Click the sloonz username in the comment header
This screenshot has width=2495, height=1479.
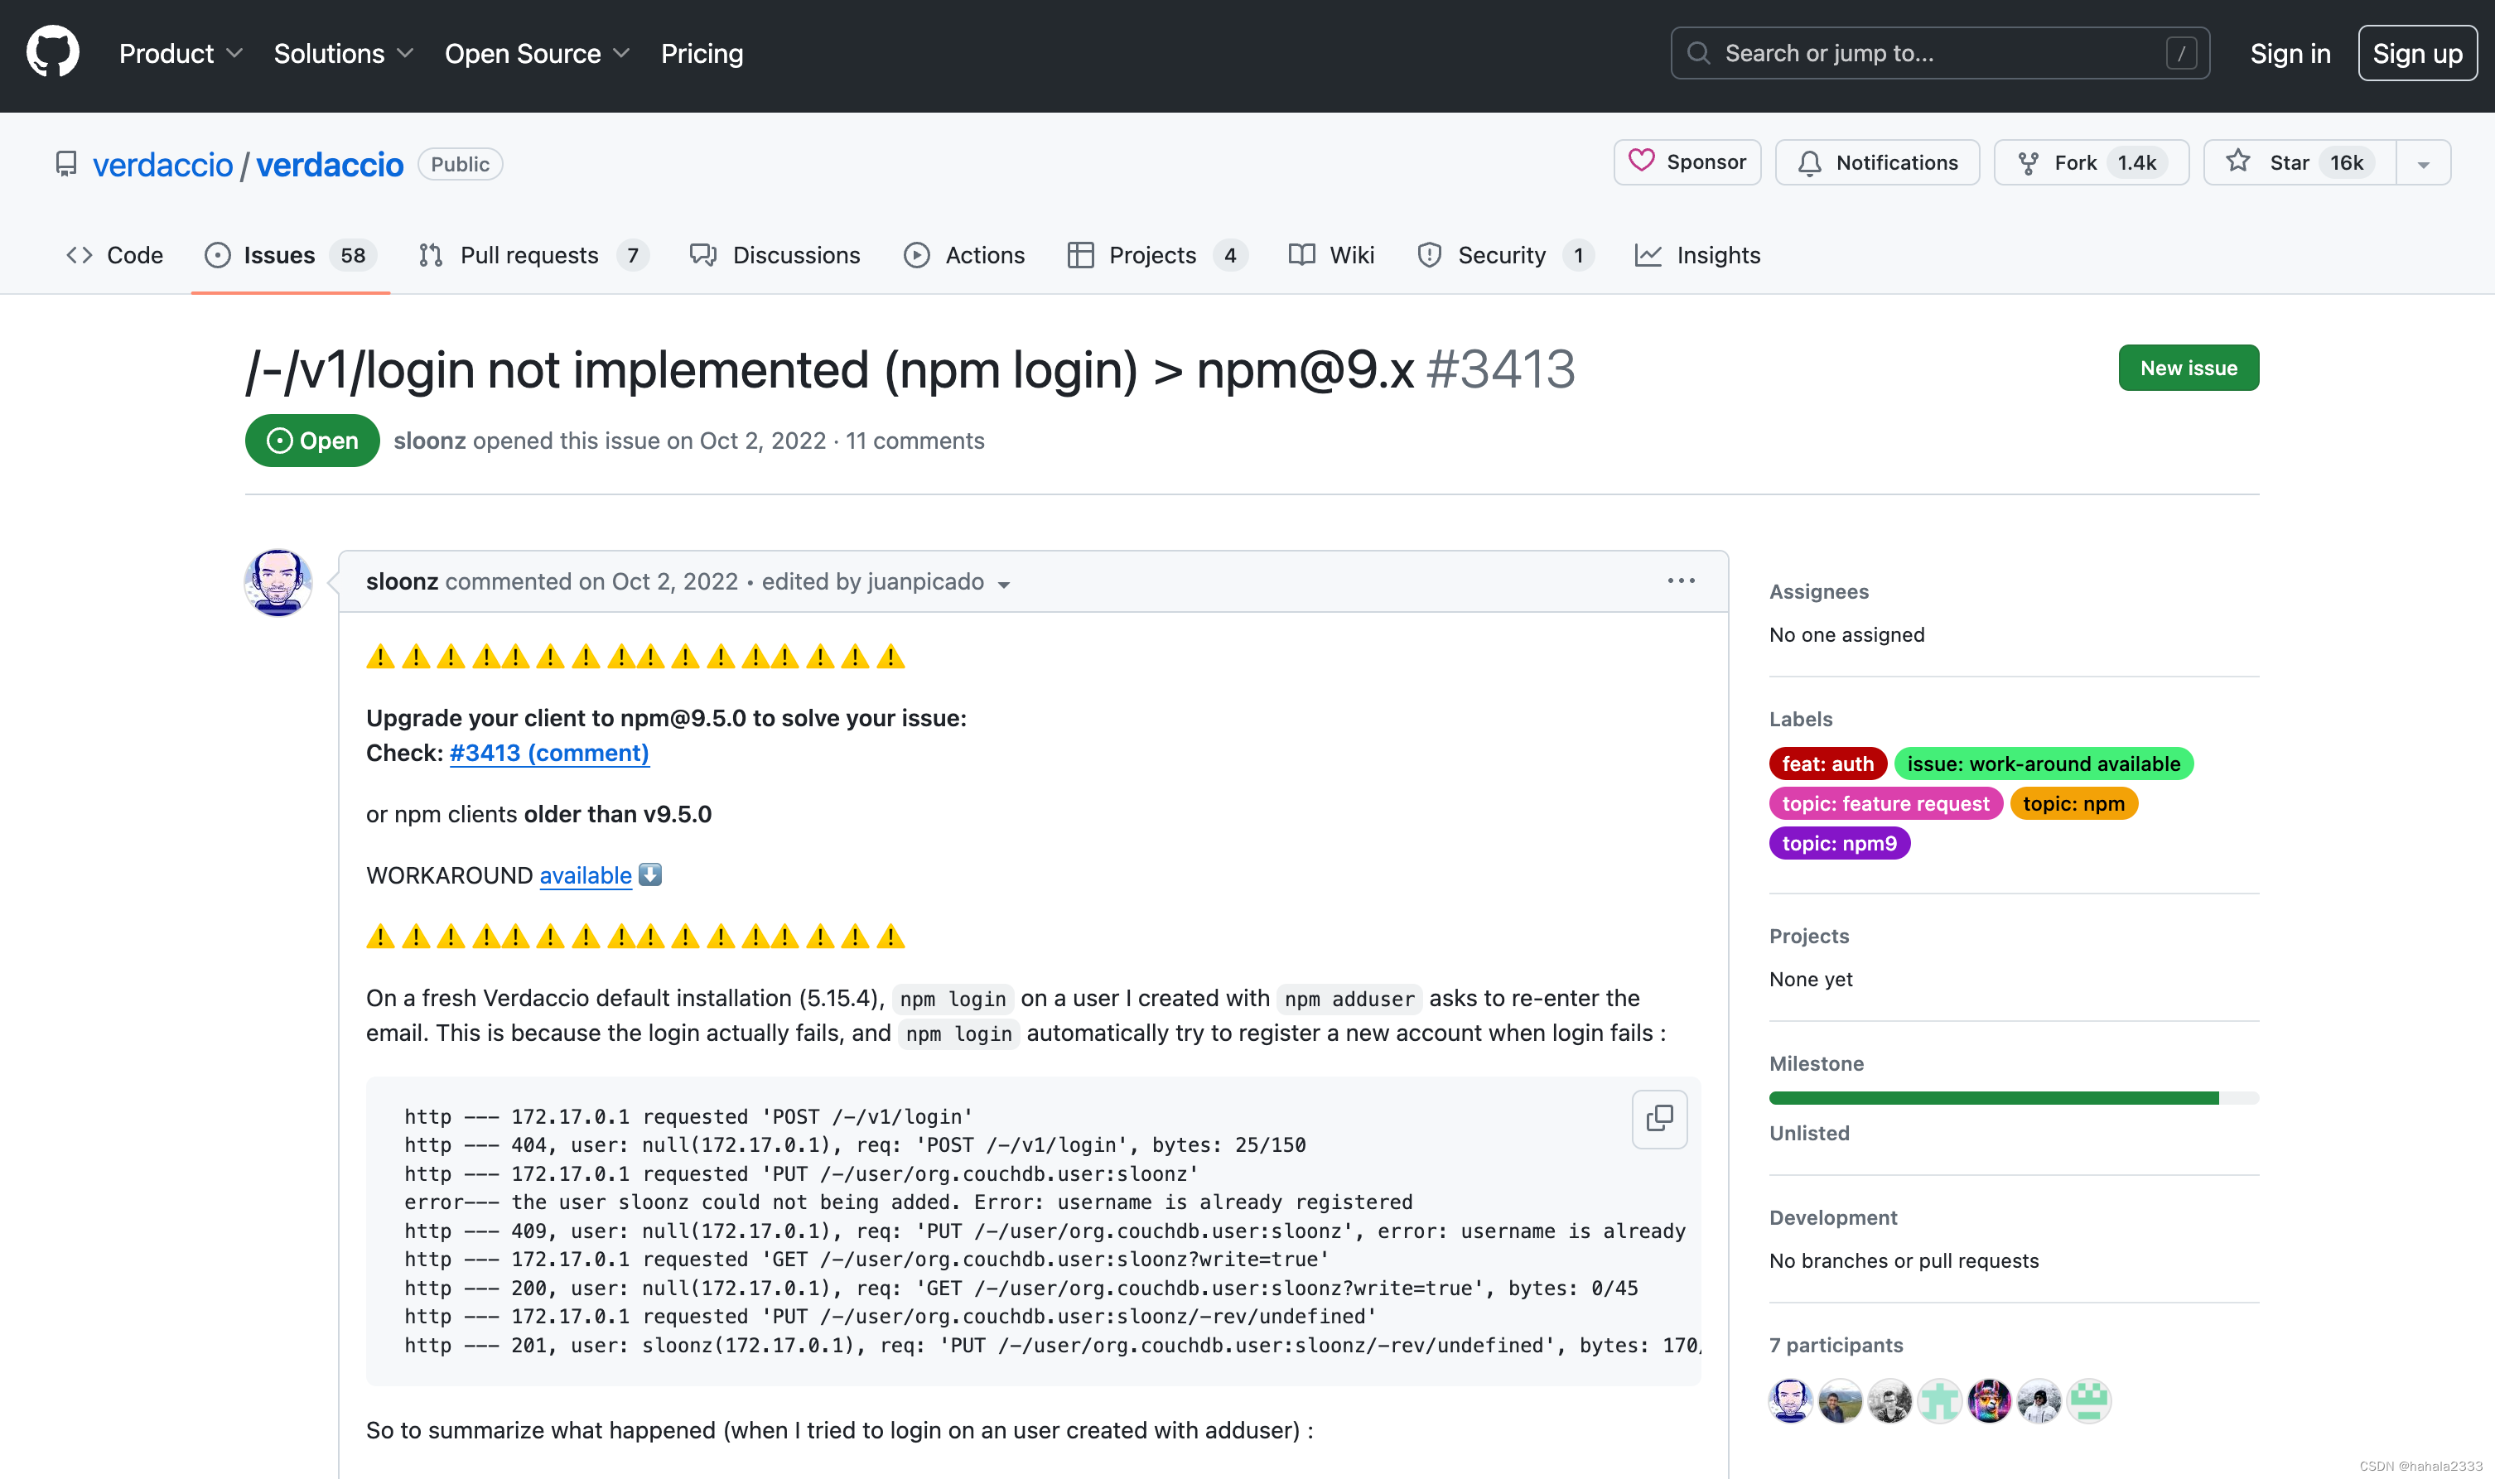pos(402,581)
